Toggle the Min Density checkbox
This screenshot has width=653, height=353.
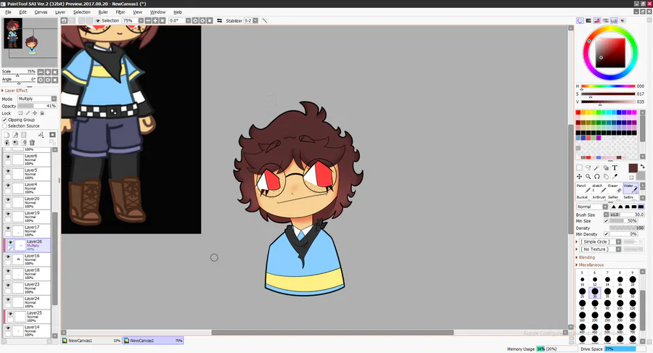coord(607,234)
